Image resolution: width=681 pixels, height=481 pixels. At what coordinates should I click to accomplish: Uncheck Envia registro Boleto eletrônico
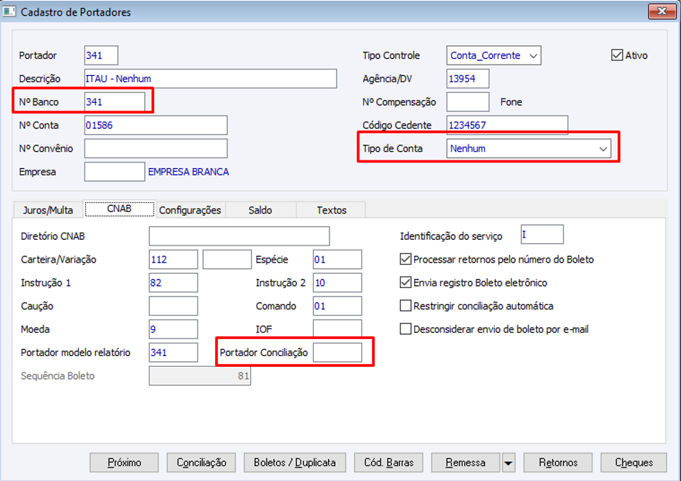[406, 283]
